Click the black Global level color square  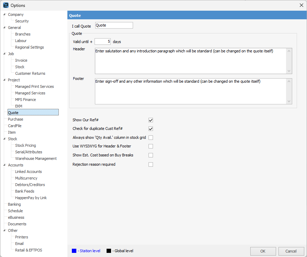click(109, 251)
